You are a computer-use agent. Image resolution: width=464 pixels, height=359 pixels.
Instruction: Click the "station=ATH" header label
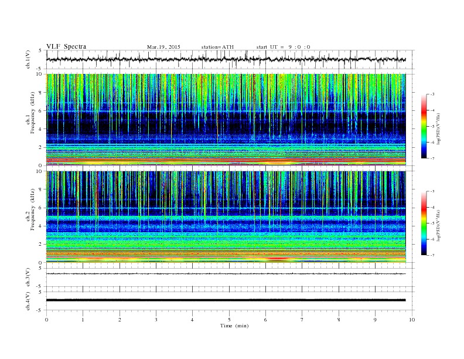[217, 47]
